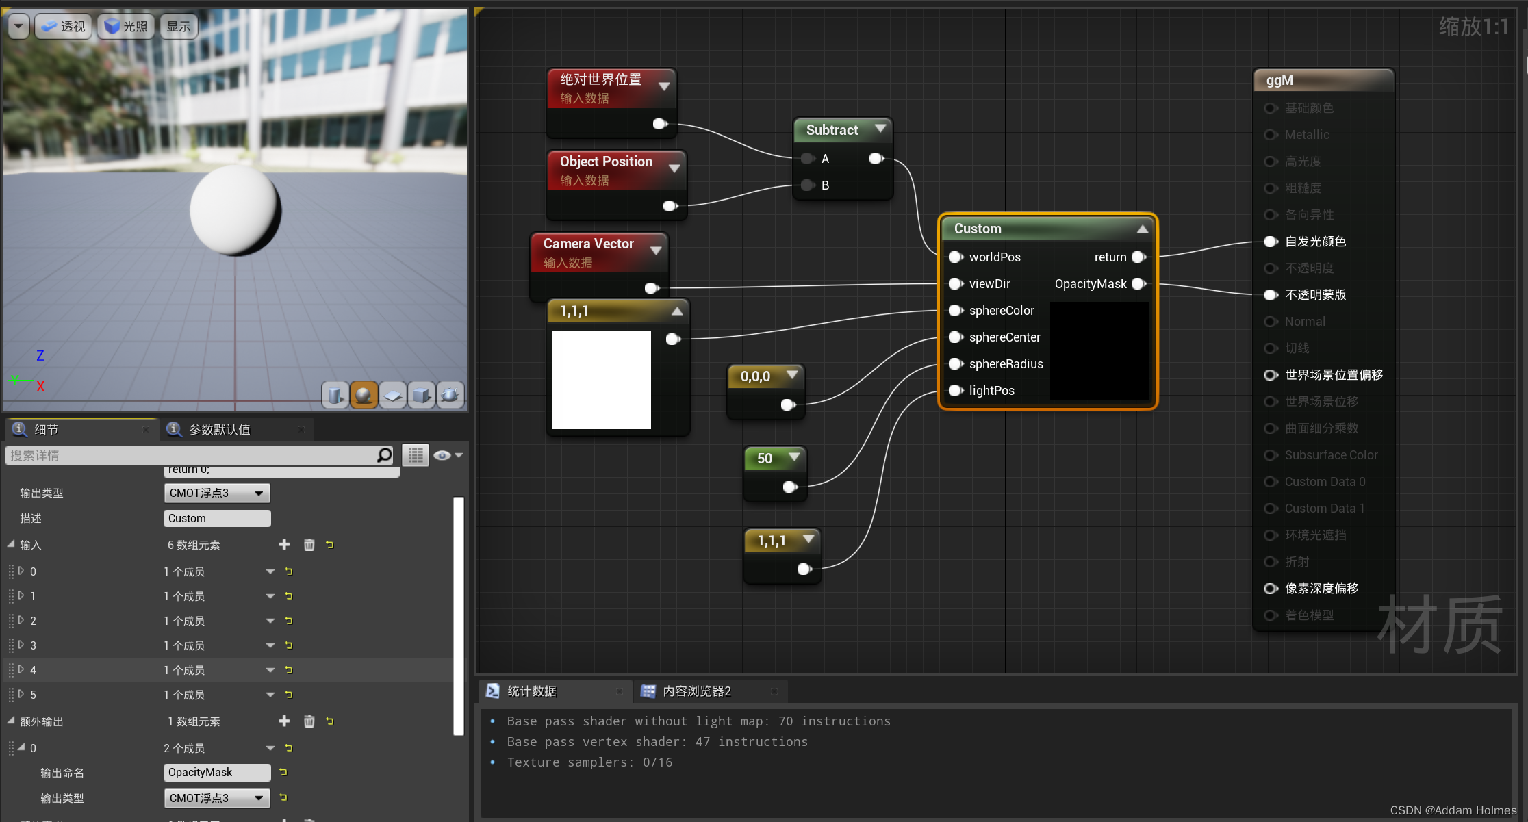Click the perspective viewport button
The height and width of the screenshot is (822, 1528).
(x=64, y=26)
